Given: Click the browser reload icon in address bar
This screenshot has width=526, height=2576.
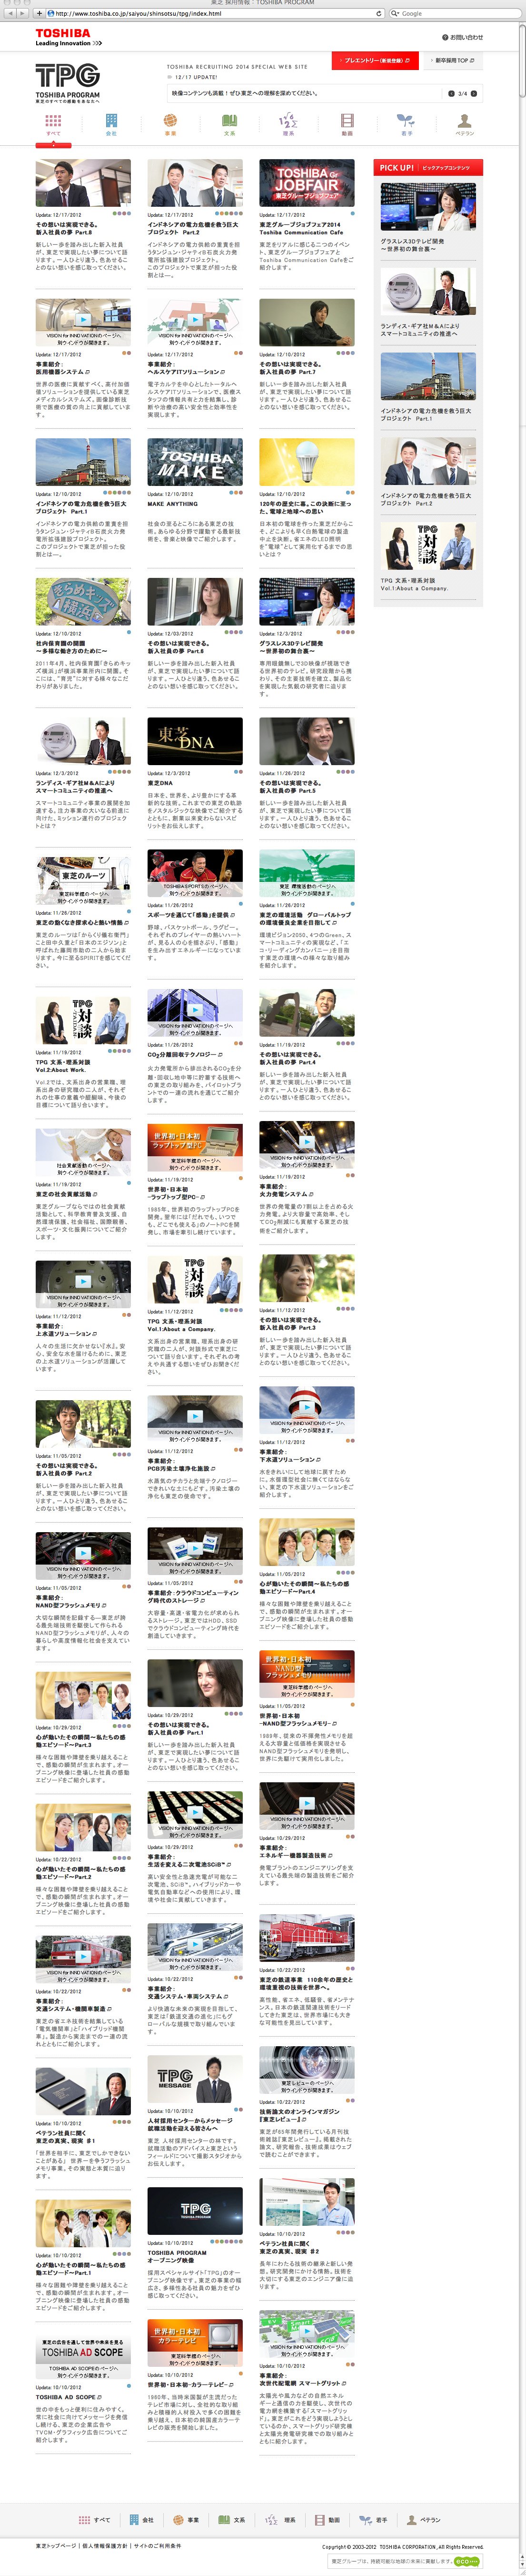Looking at the screenshot, I should coord(379,13).
